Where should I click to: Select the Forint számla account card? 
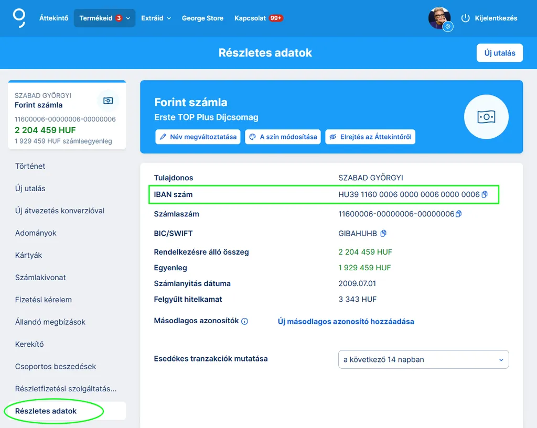67,115
